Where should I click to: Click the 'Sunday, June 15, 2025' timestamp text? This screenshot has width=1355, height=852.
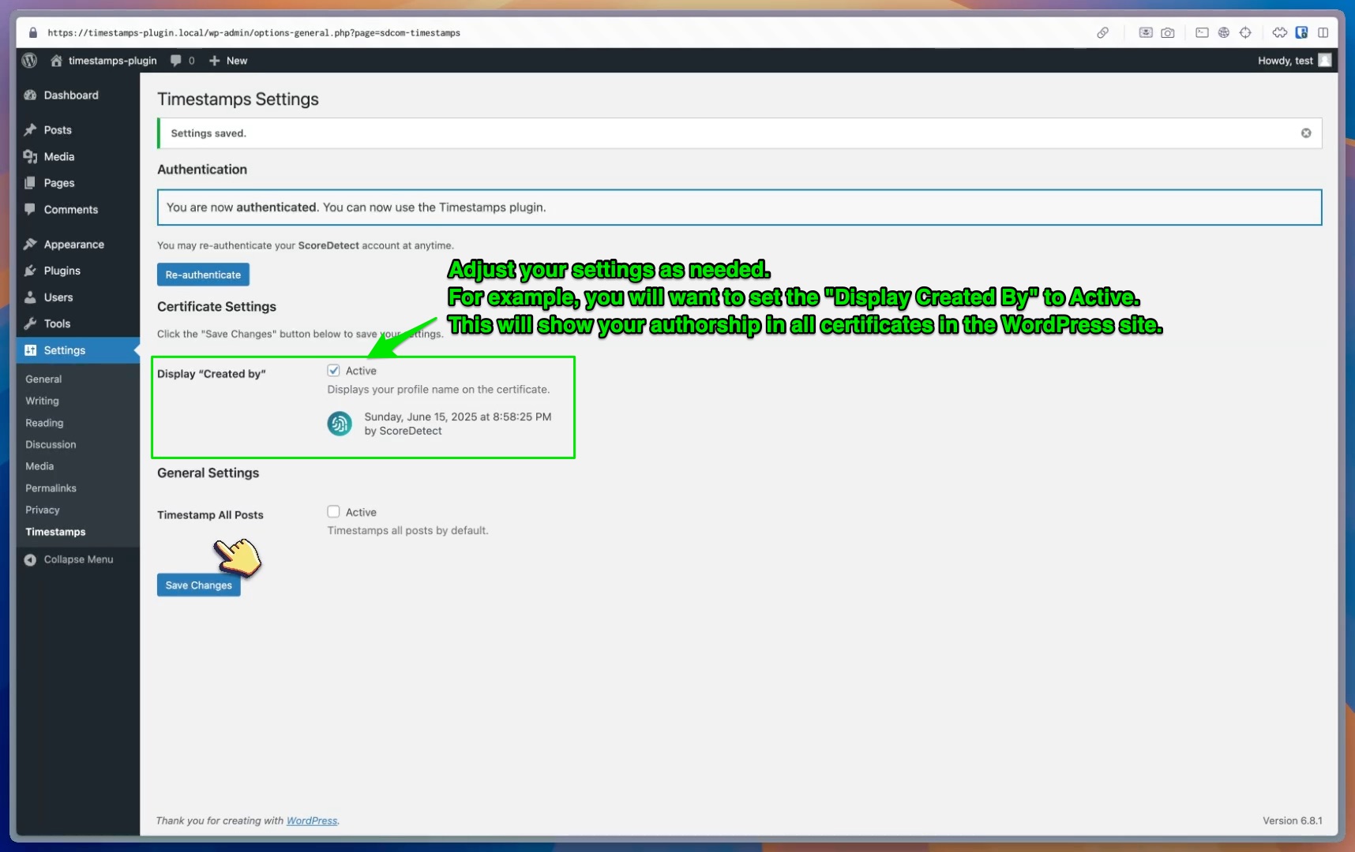[x=458, y=417]
